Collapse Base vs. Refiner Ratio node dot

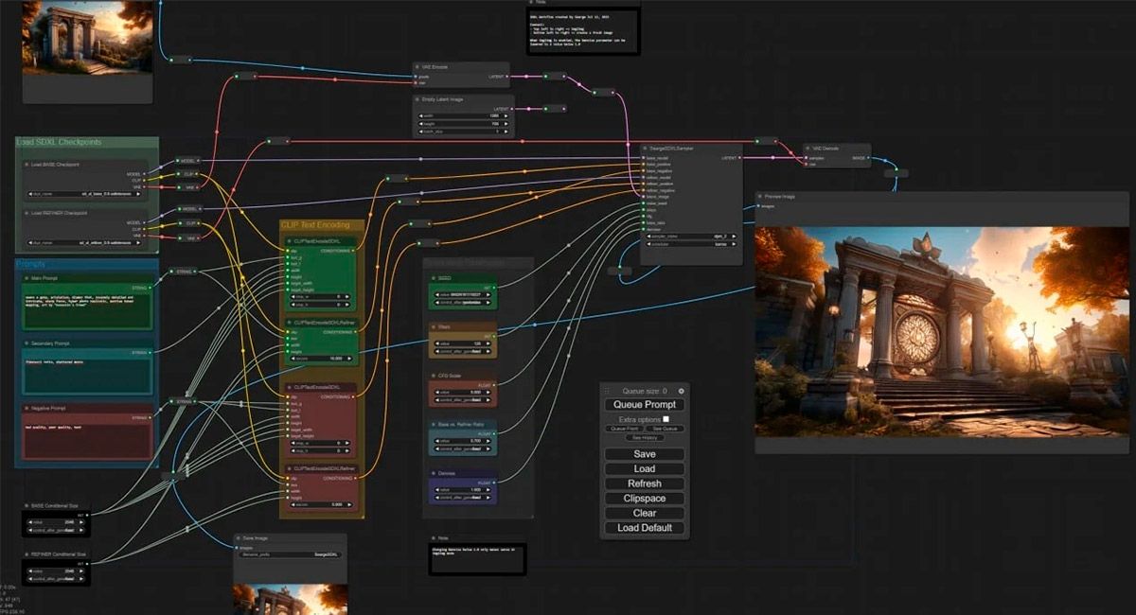click(x=433, y=424)
